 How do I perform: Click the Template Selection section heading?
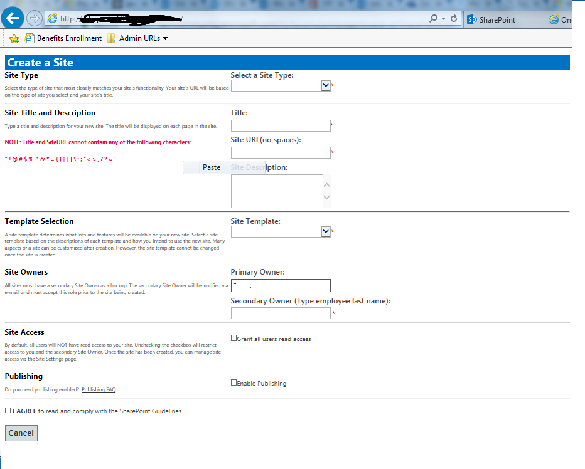click(x=39, y=221)
